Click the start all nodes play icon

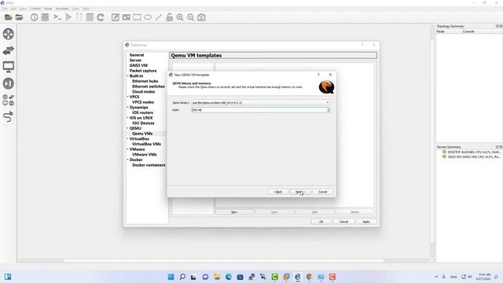[x=68, y=17]
